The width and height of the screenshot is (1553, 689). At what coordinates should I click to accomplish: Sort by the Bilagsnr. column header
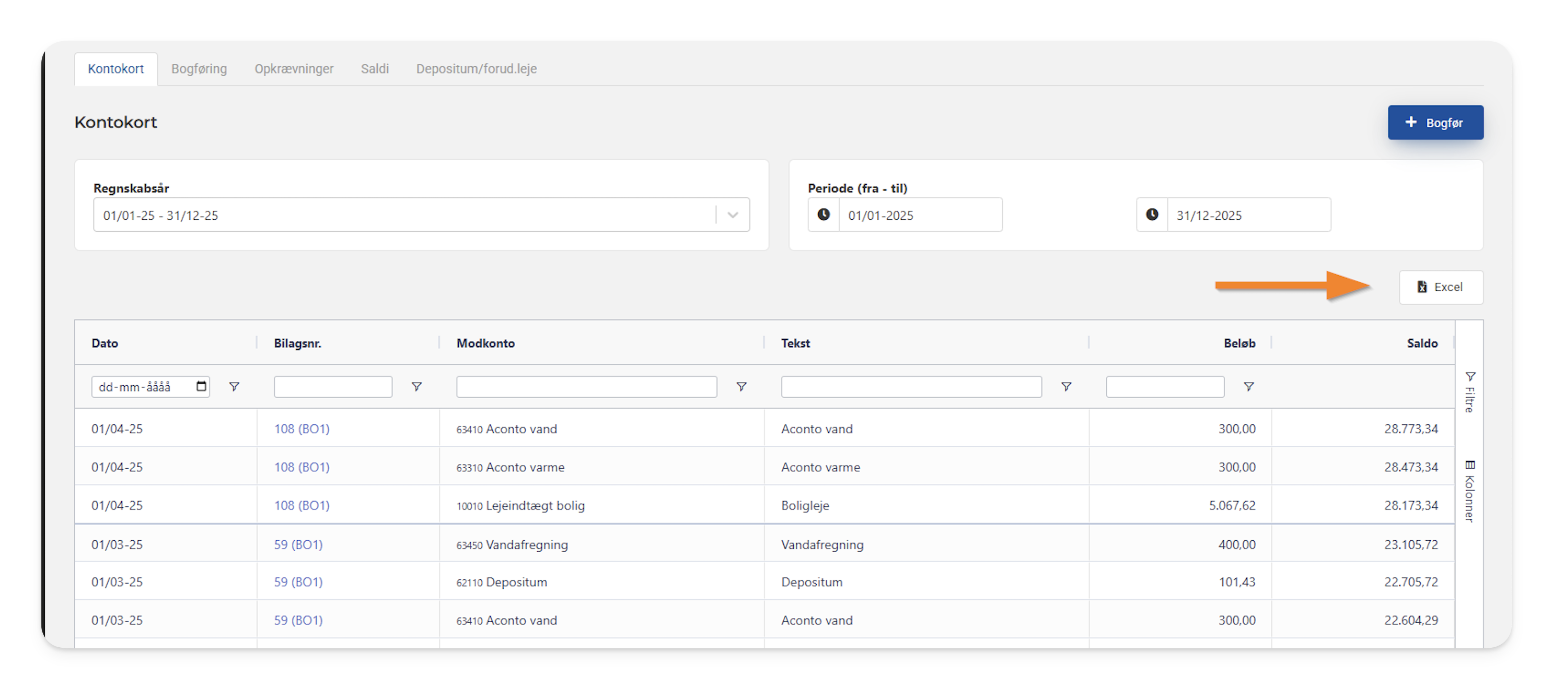point(297,343)
